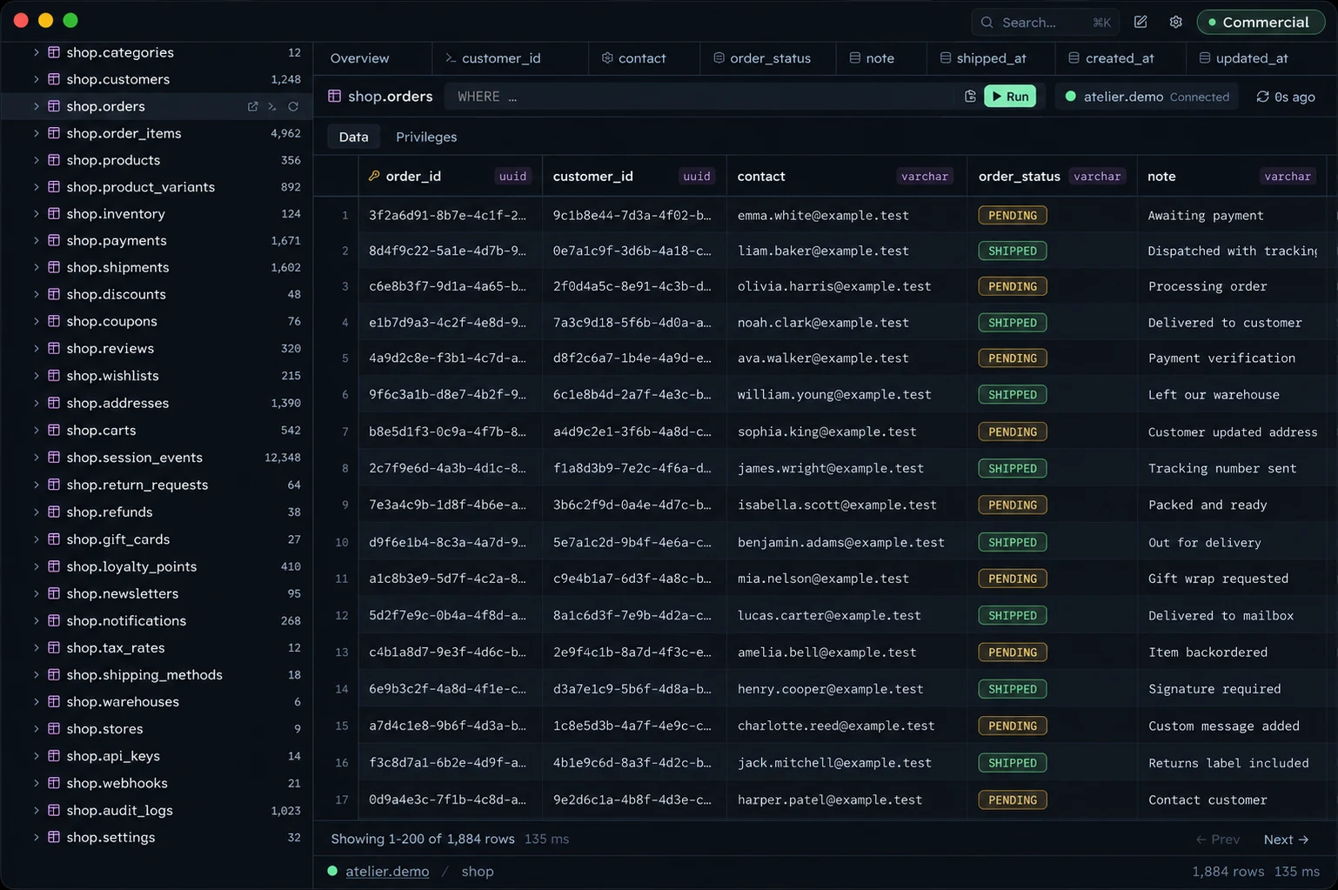Click the shop.payments table icon
Viewport: 1338px width, 890px height.
coord(54,240)
